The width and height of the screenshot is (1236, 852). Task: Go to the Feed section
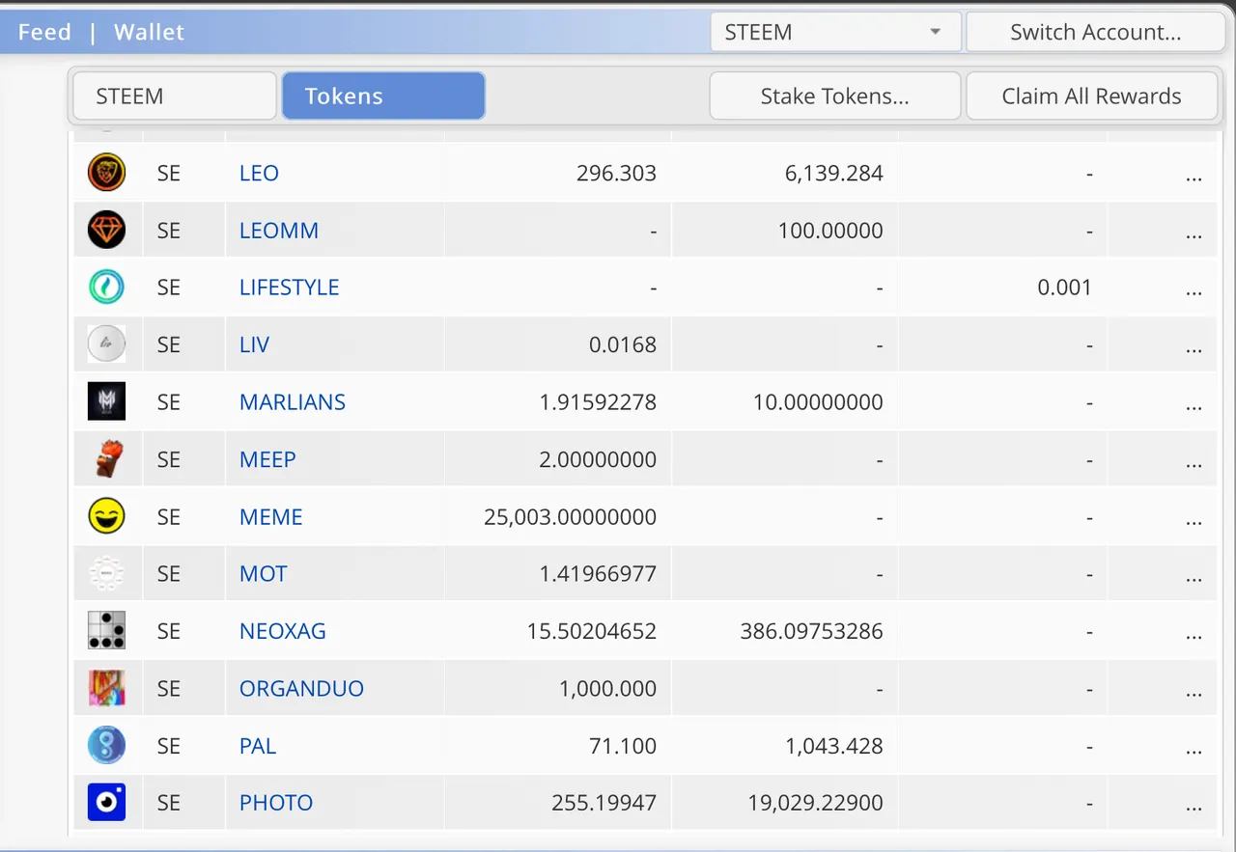pos(44,32)
